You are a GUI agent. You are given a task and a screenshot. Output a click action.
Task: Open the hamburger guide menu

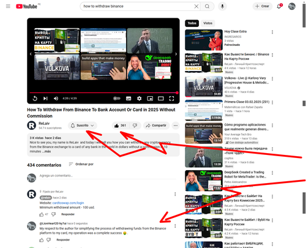click(x=8, y=6)
